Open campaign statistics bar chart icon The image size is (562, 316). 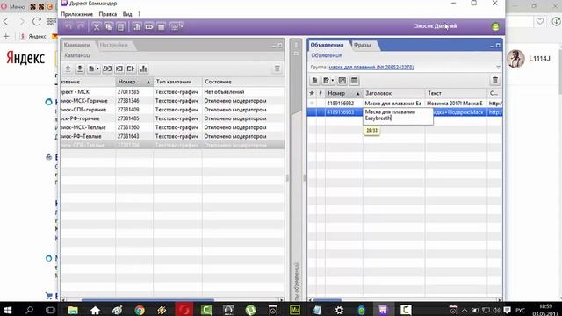point(143,68)
